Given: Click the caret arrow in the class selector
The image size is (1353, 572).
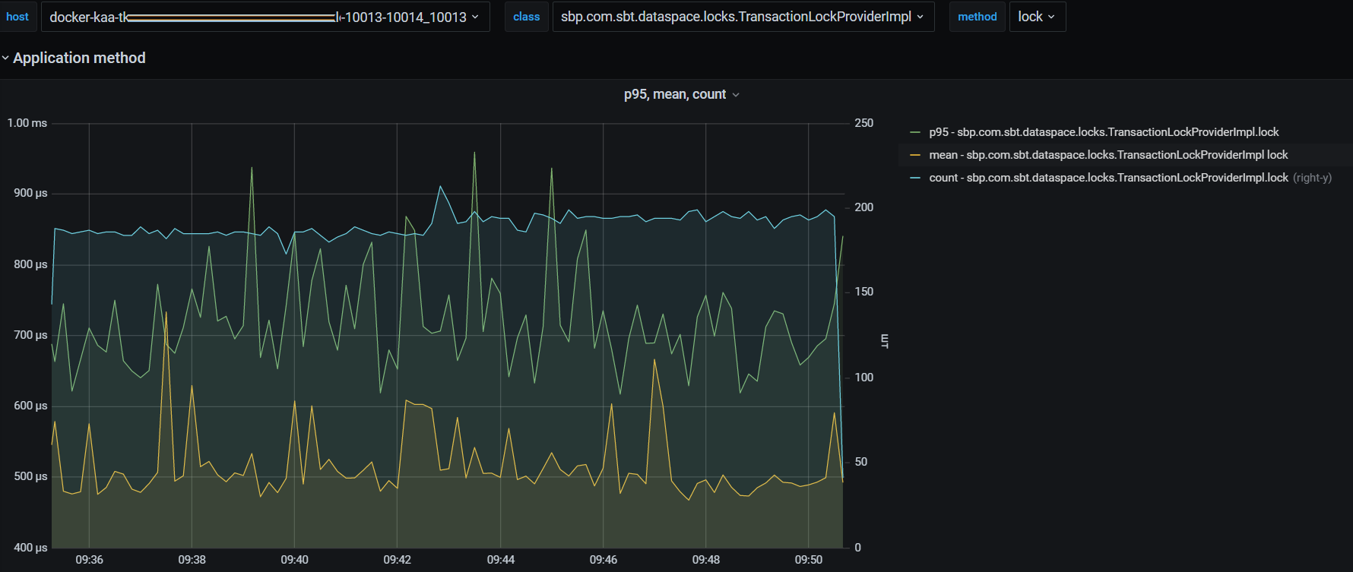Looking at the screenshot, I should (920, 17).
